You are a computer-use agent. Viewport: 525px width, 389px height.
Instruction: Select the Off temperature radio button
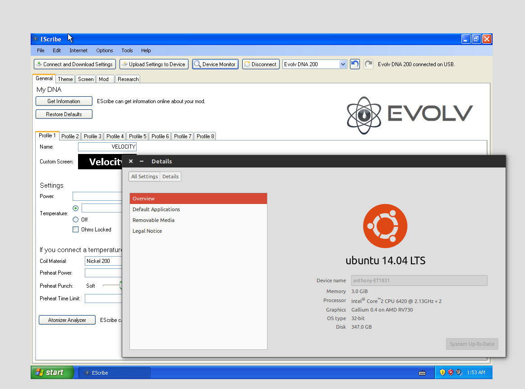(x=76, y=220)
